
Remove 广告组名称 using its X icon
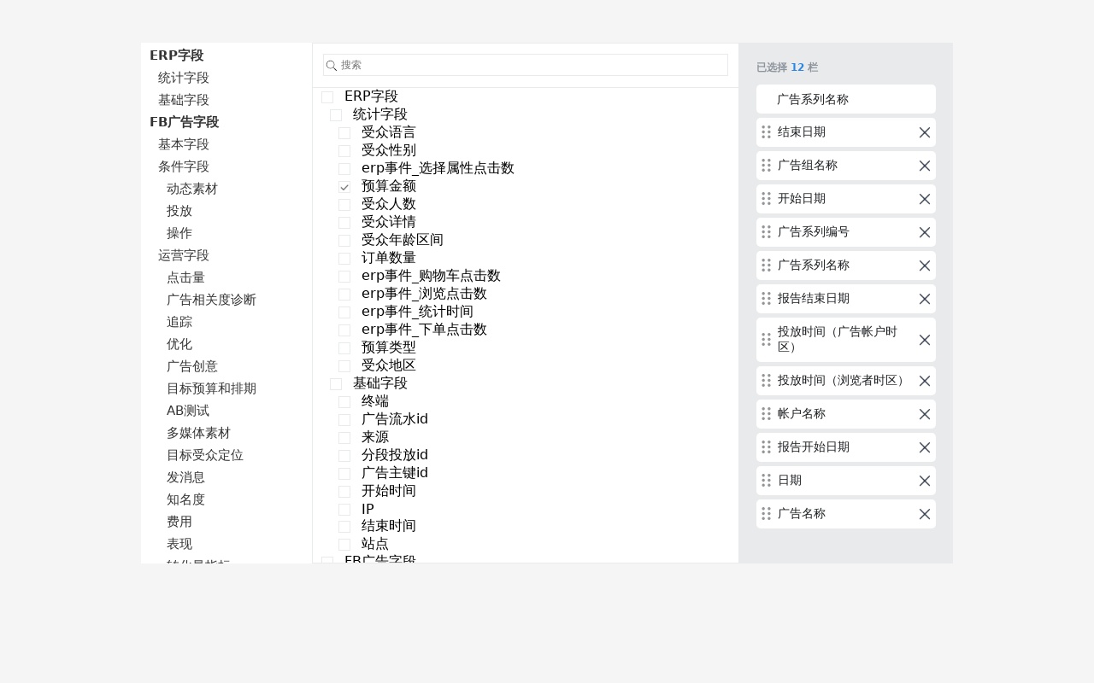pyautogui.click(x=924, y=166)
